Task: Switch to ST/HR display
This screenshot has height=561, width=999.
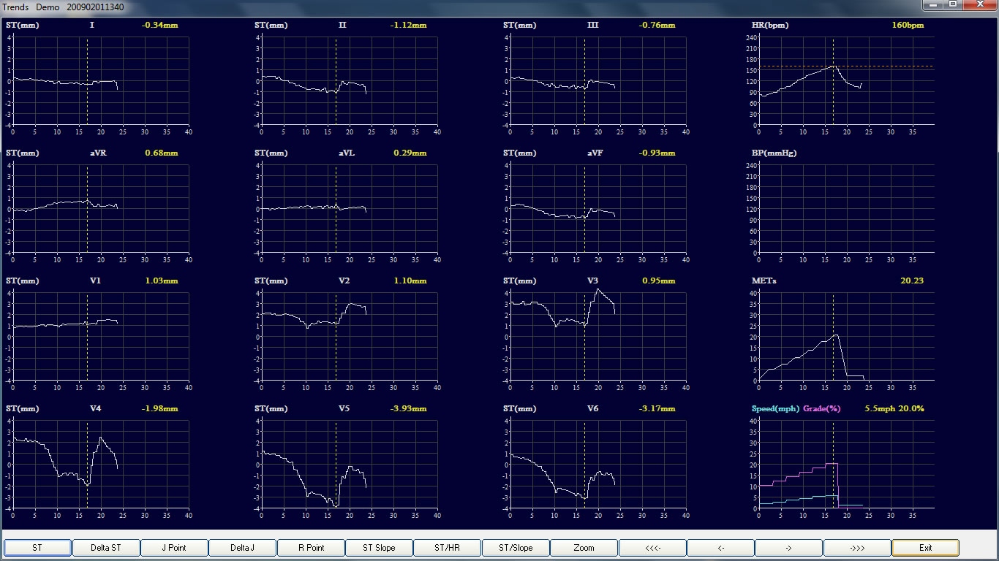Action: pyautogui.click(x=447, y=547)
